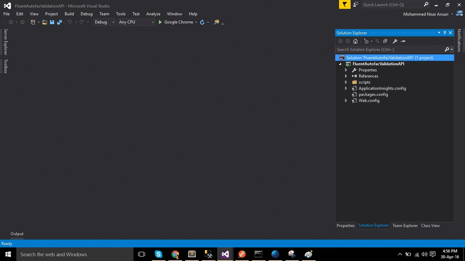Click the Save All toolbar icon
The width and height of the screenshot is (465, 261).
tap(59, 22)
